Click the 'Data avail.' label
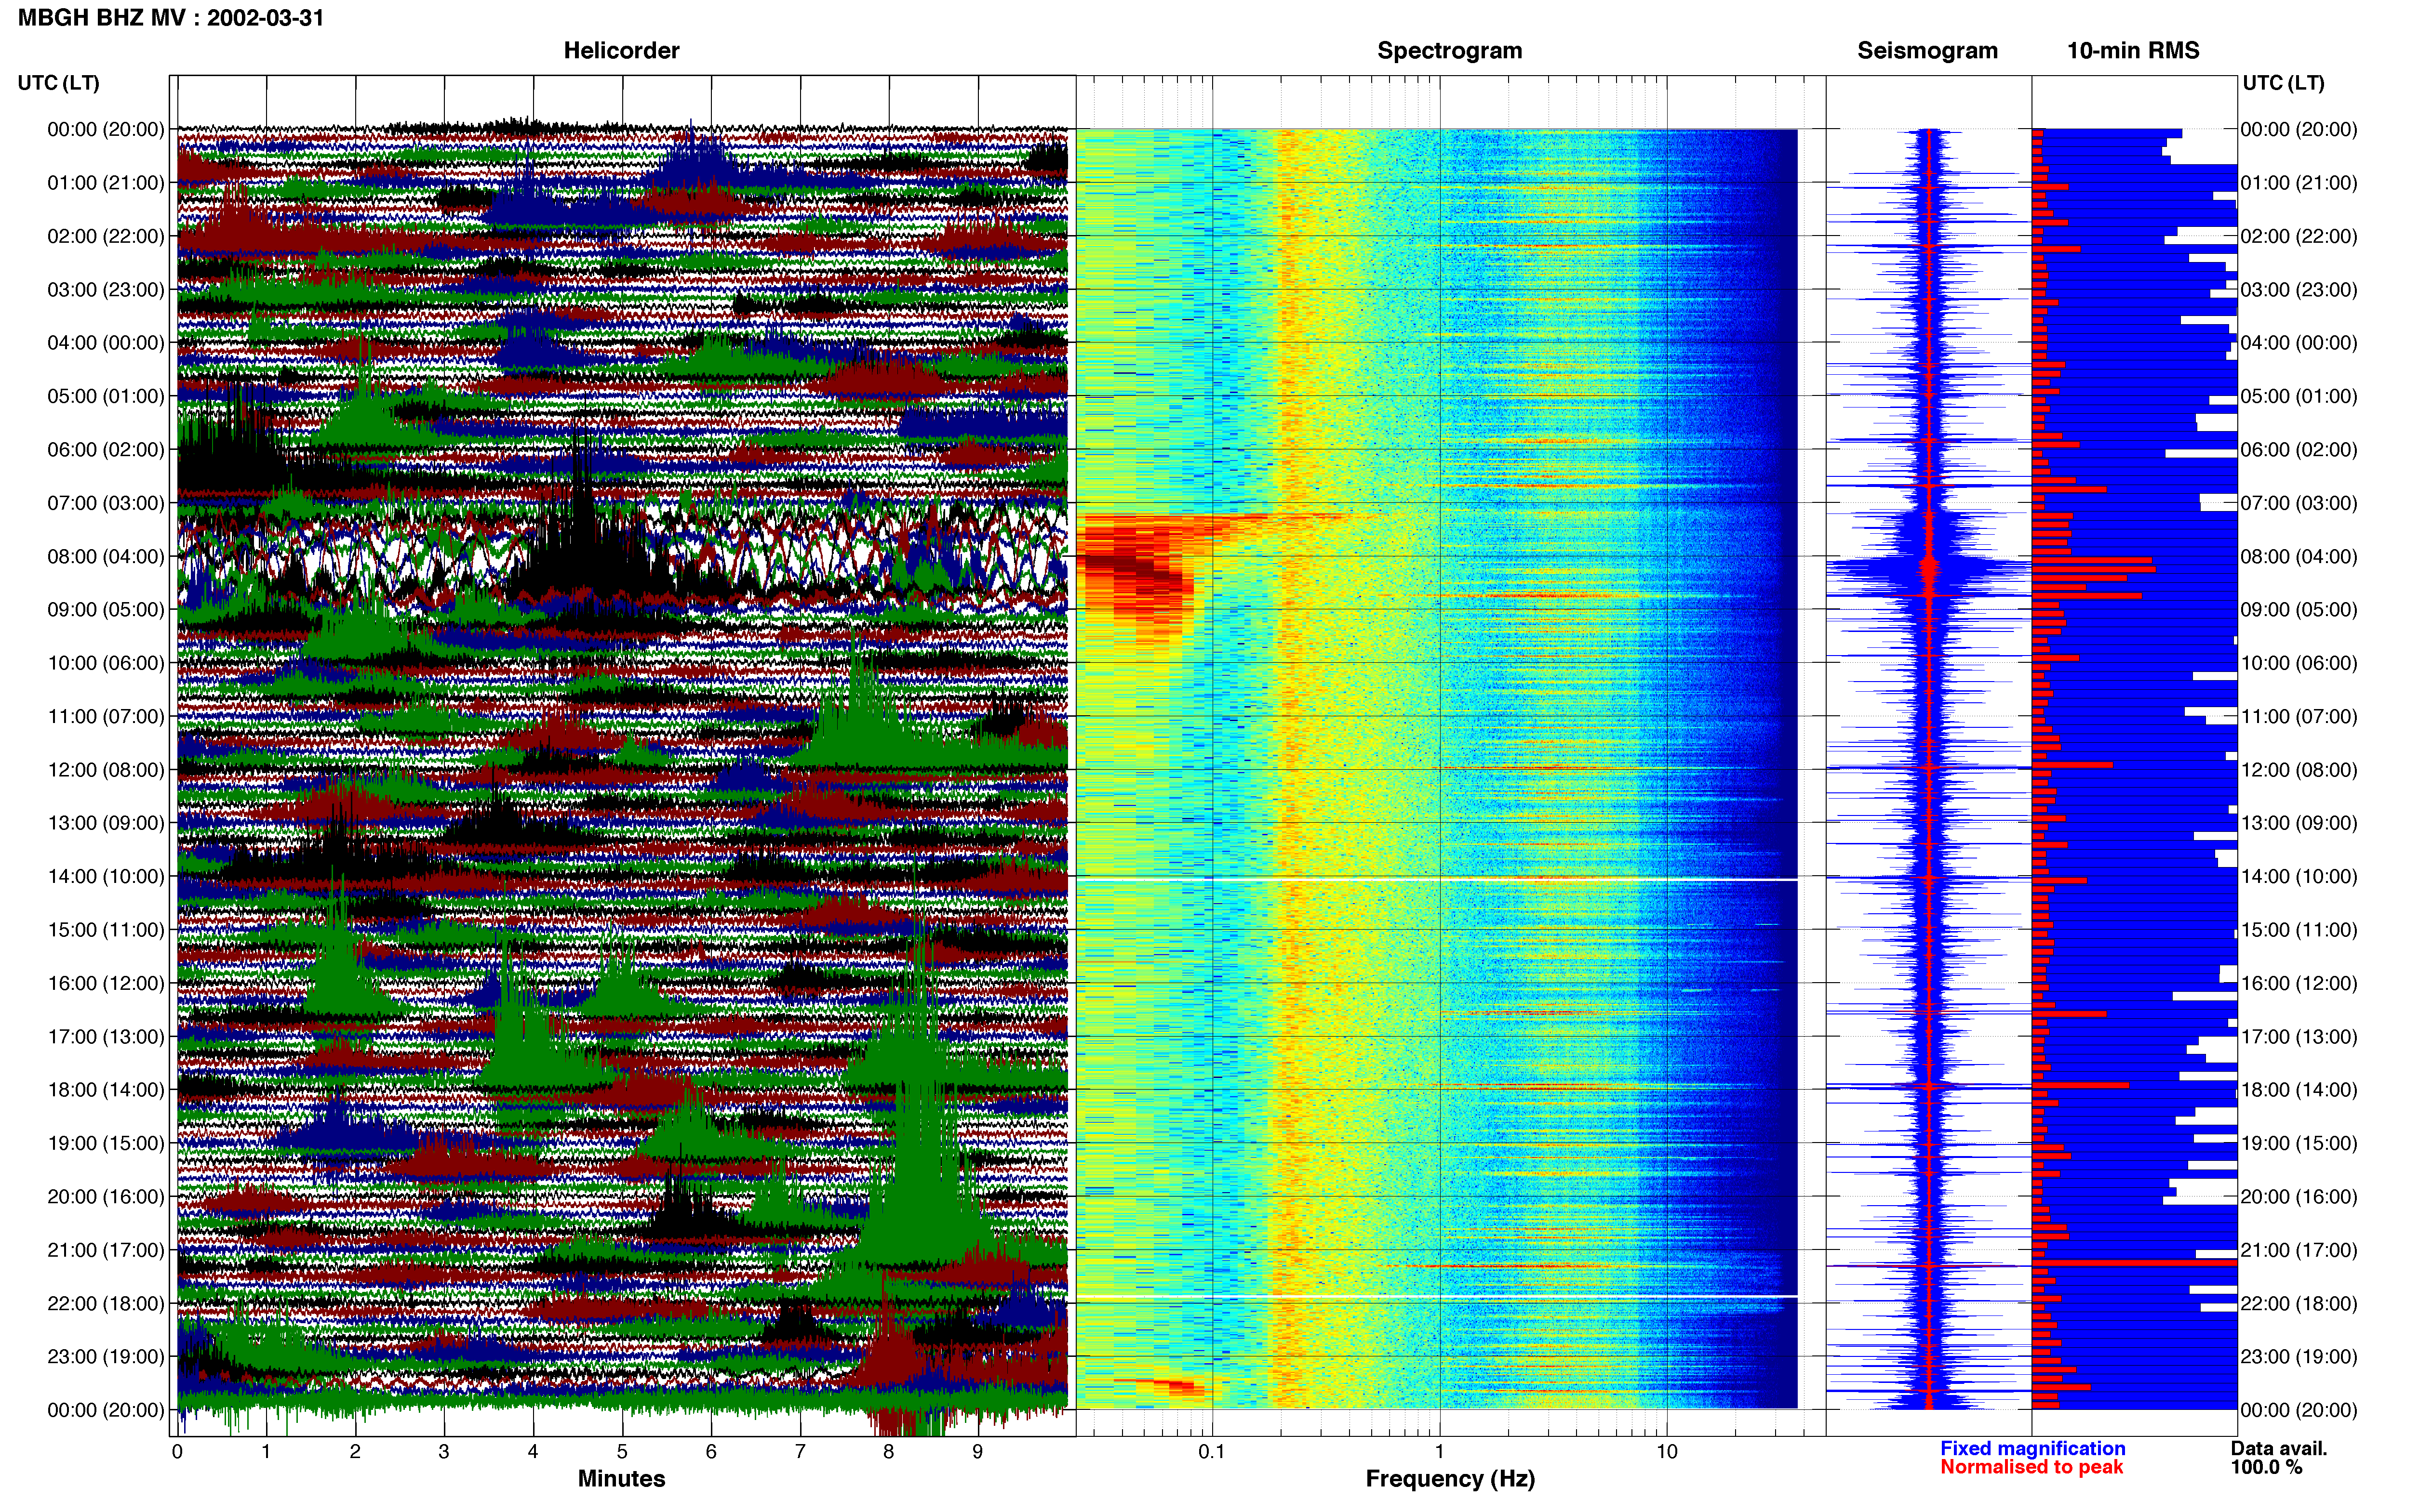Viewport: 2419px width, 1512px height. [2279, 1449]
